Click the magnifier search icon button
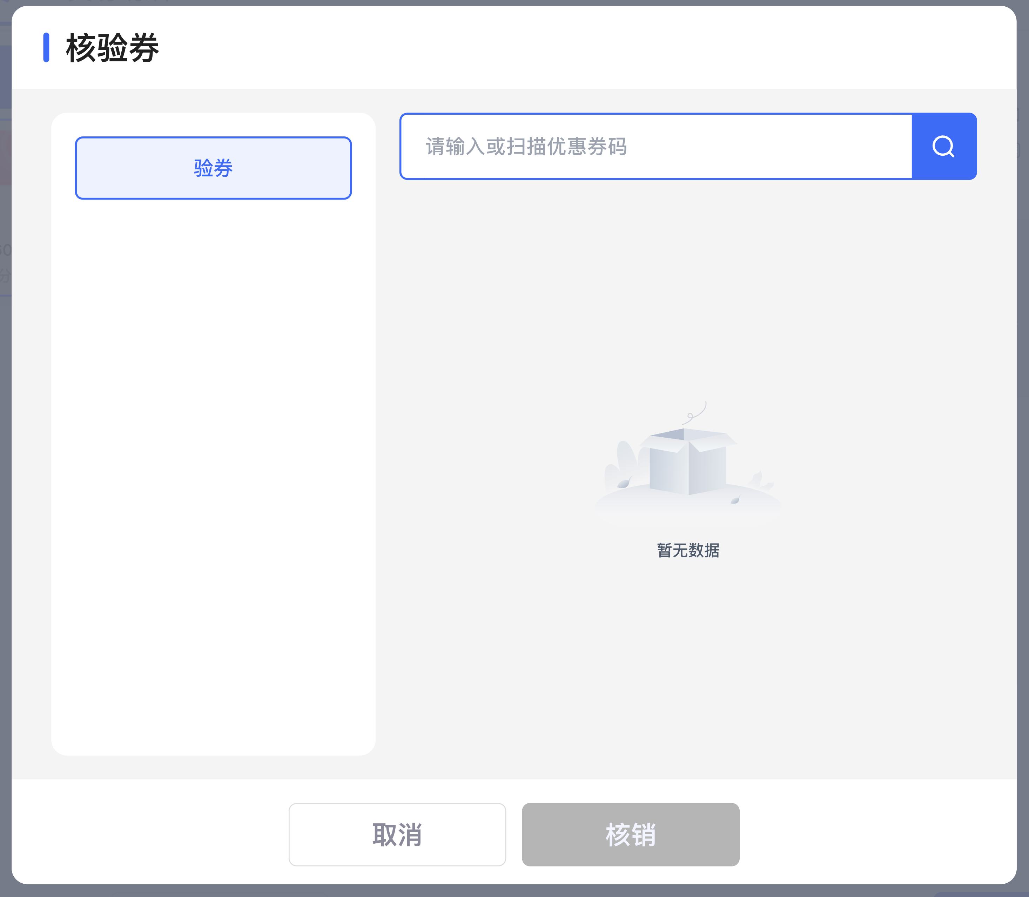 [x=943, y=146]
